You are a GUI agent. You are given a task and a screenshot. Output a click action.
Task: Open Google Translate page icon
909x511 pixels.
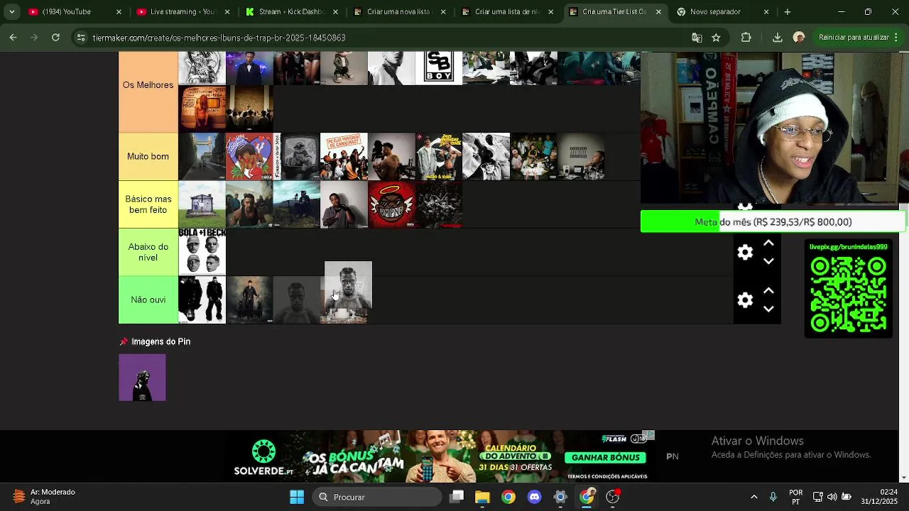pyautogui.click(x=697, y=38)
